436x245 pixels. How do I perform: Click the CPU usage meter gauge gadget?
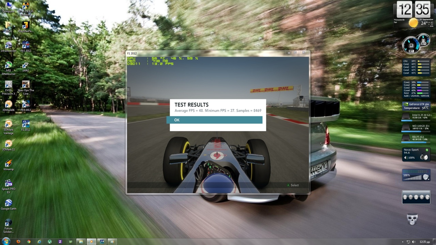[x=411, y=45]
